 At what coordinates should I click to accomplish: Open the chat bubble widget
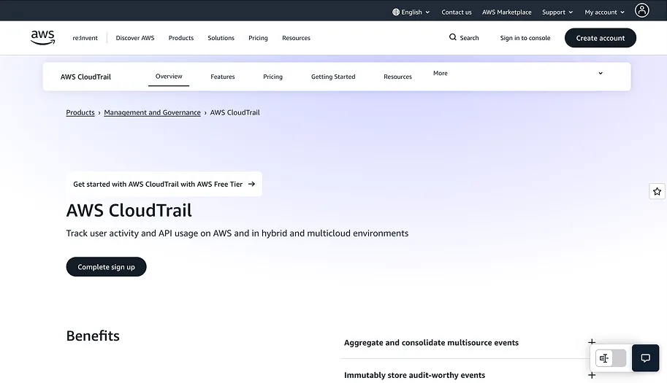pos(645,358)
